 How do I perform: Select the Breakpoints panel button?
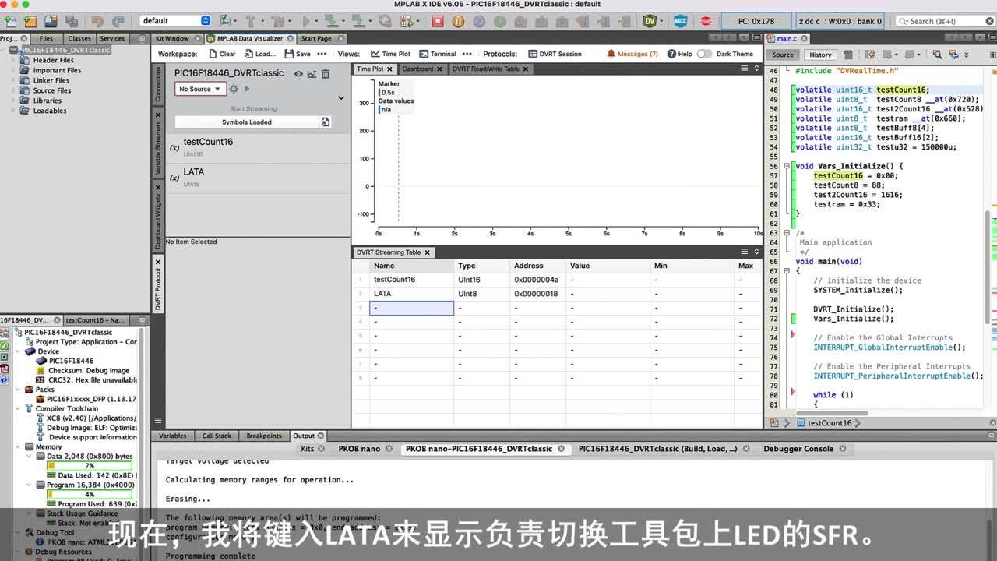(264, 435)
